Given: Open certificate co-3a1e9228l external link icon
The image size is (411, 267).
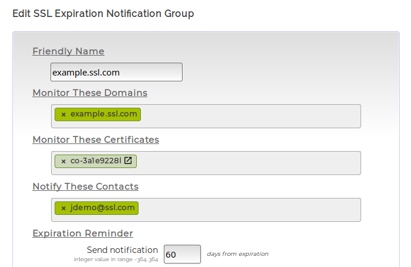Looking at the screenshot, I should coord(128,160).
